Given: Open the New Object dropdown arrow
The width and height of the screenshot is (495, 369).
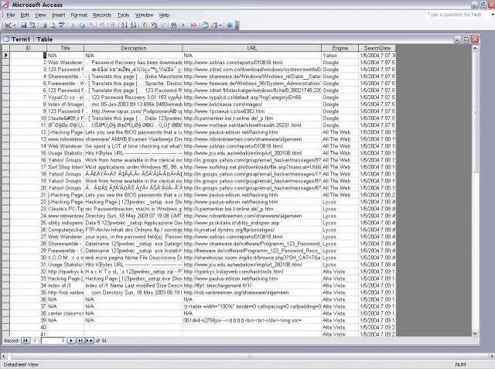Looking at the screenshot, I should [220, 26].
